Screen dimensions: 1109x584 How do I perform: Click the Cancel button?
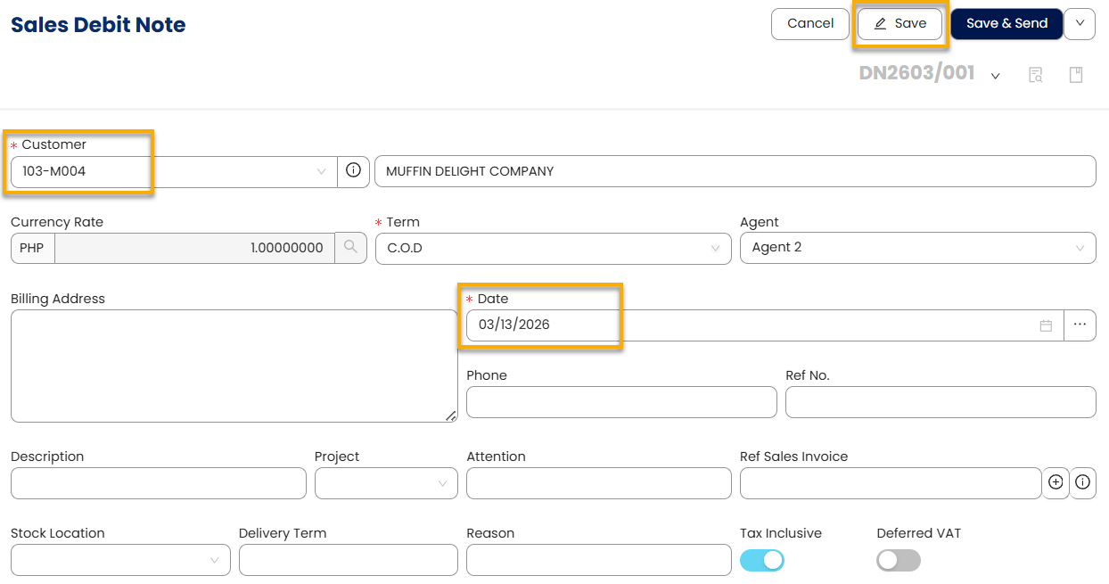pos(810,23)
